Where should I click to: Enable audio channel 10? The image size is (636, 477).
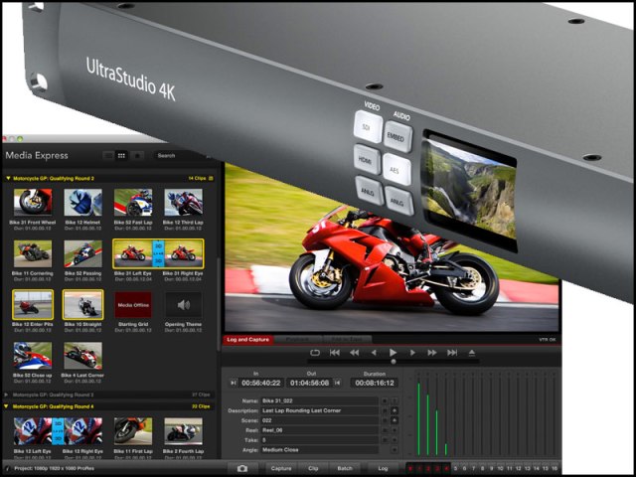pyautogui.click(x=500, y=468)
